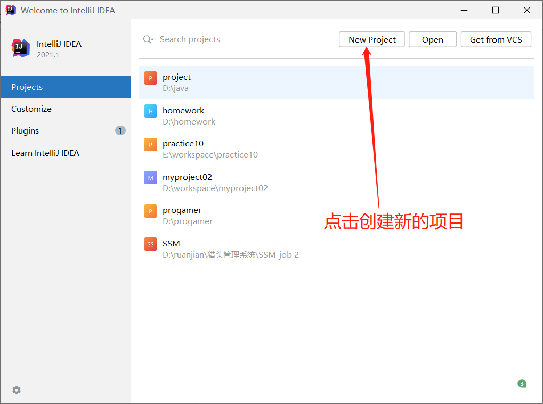
Task: Click the practice10 project icon
Action: tap(150, 144)
